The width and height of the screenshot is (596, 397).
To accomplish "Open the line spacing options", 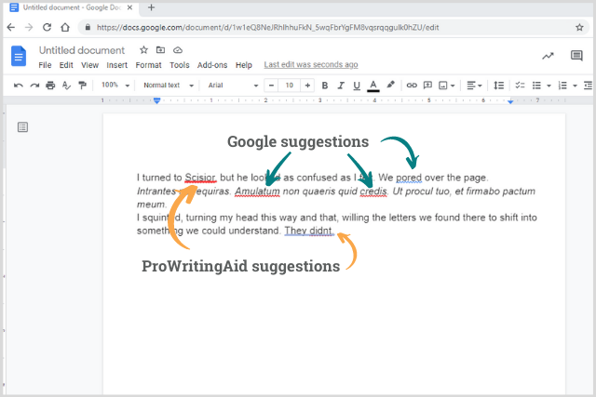I will coord(499,86).
